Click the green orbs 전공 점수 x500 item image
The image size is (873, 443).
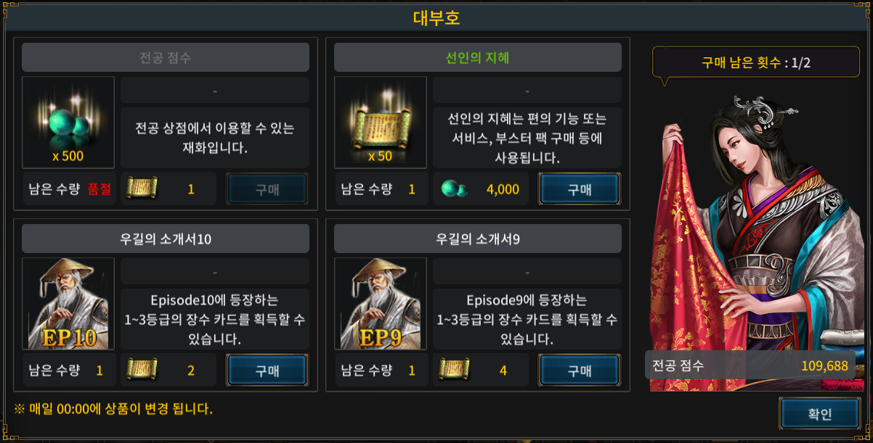pyautogui.click(x=68, y=123)
